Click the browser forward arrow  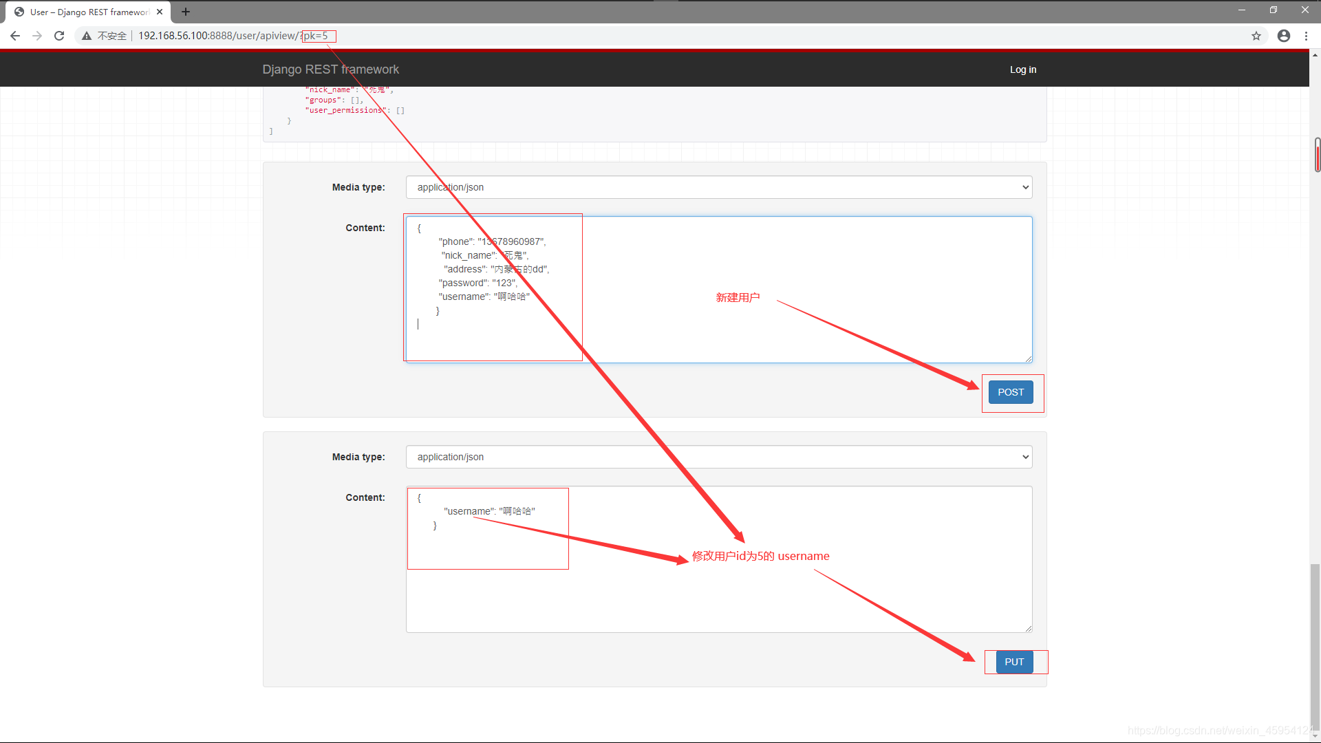pyautogui.click(x=37, y=36)
